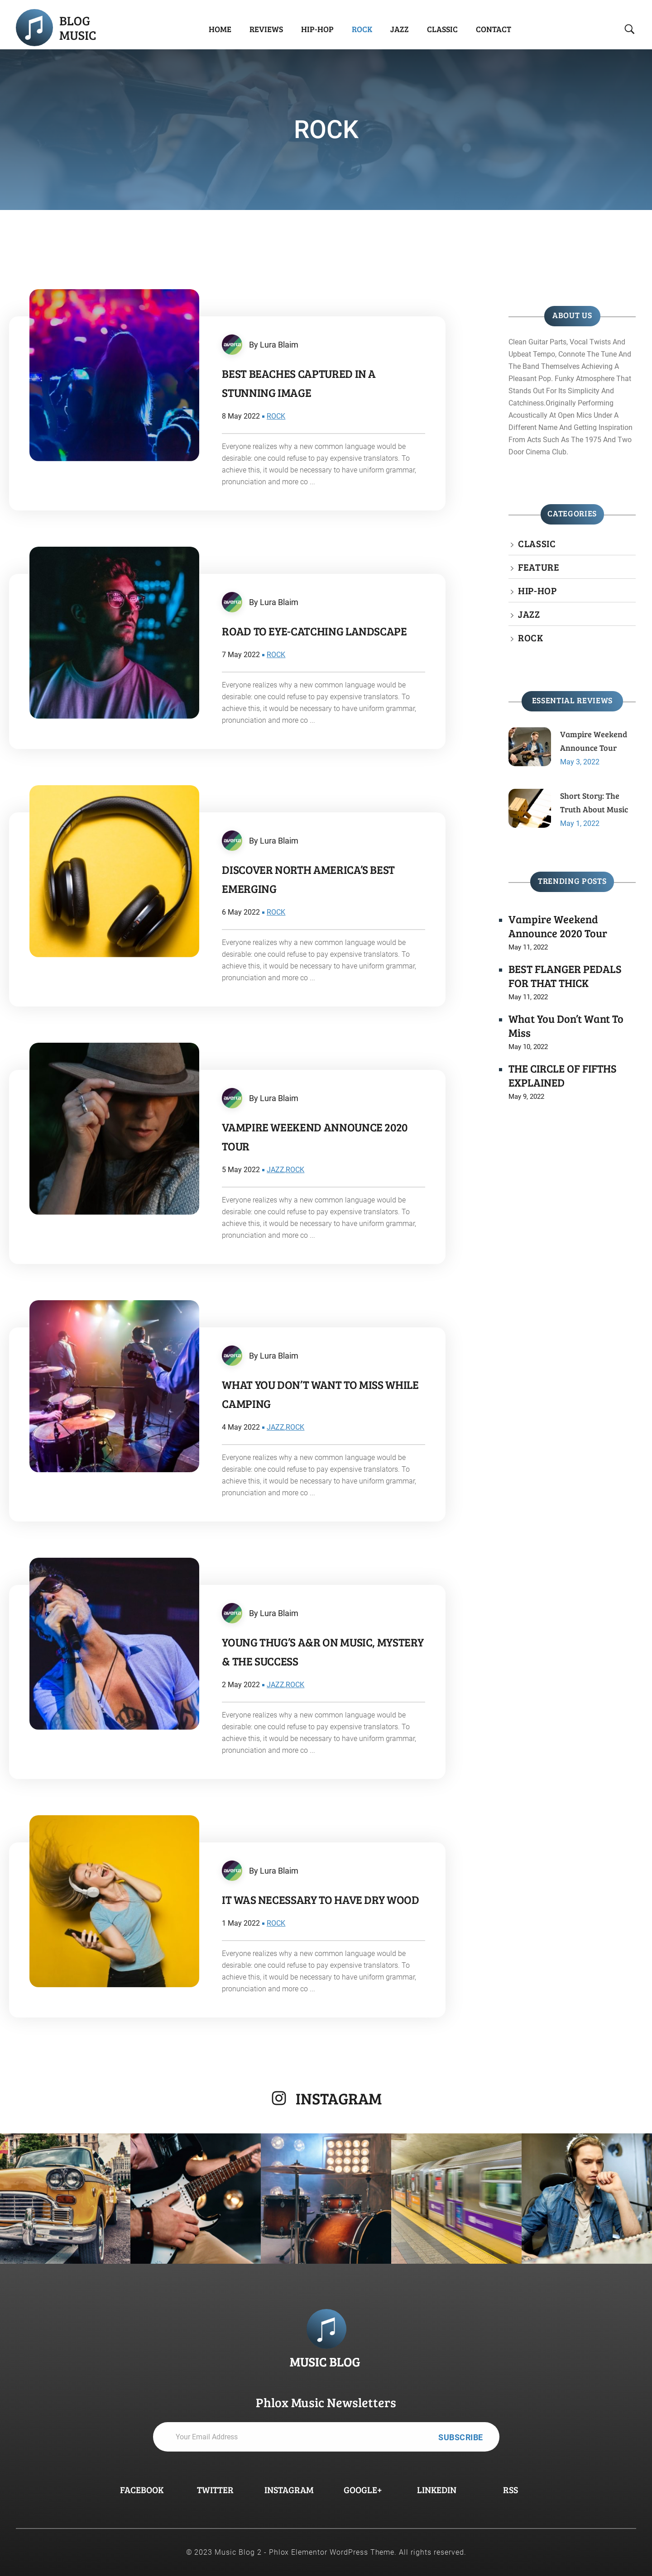Click author avatar on Best Beaches post

coord(232,344)
